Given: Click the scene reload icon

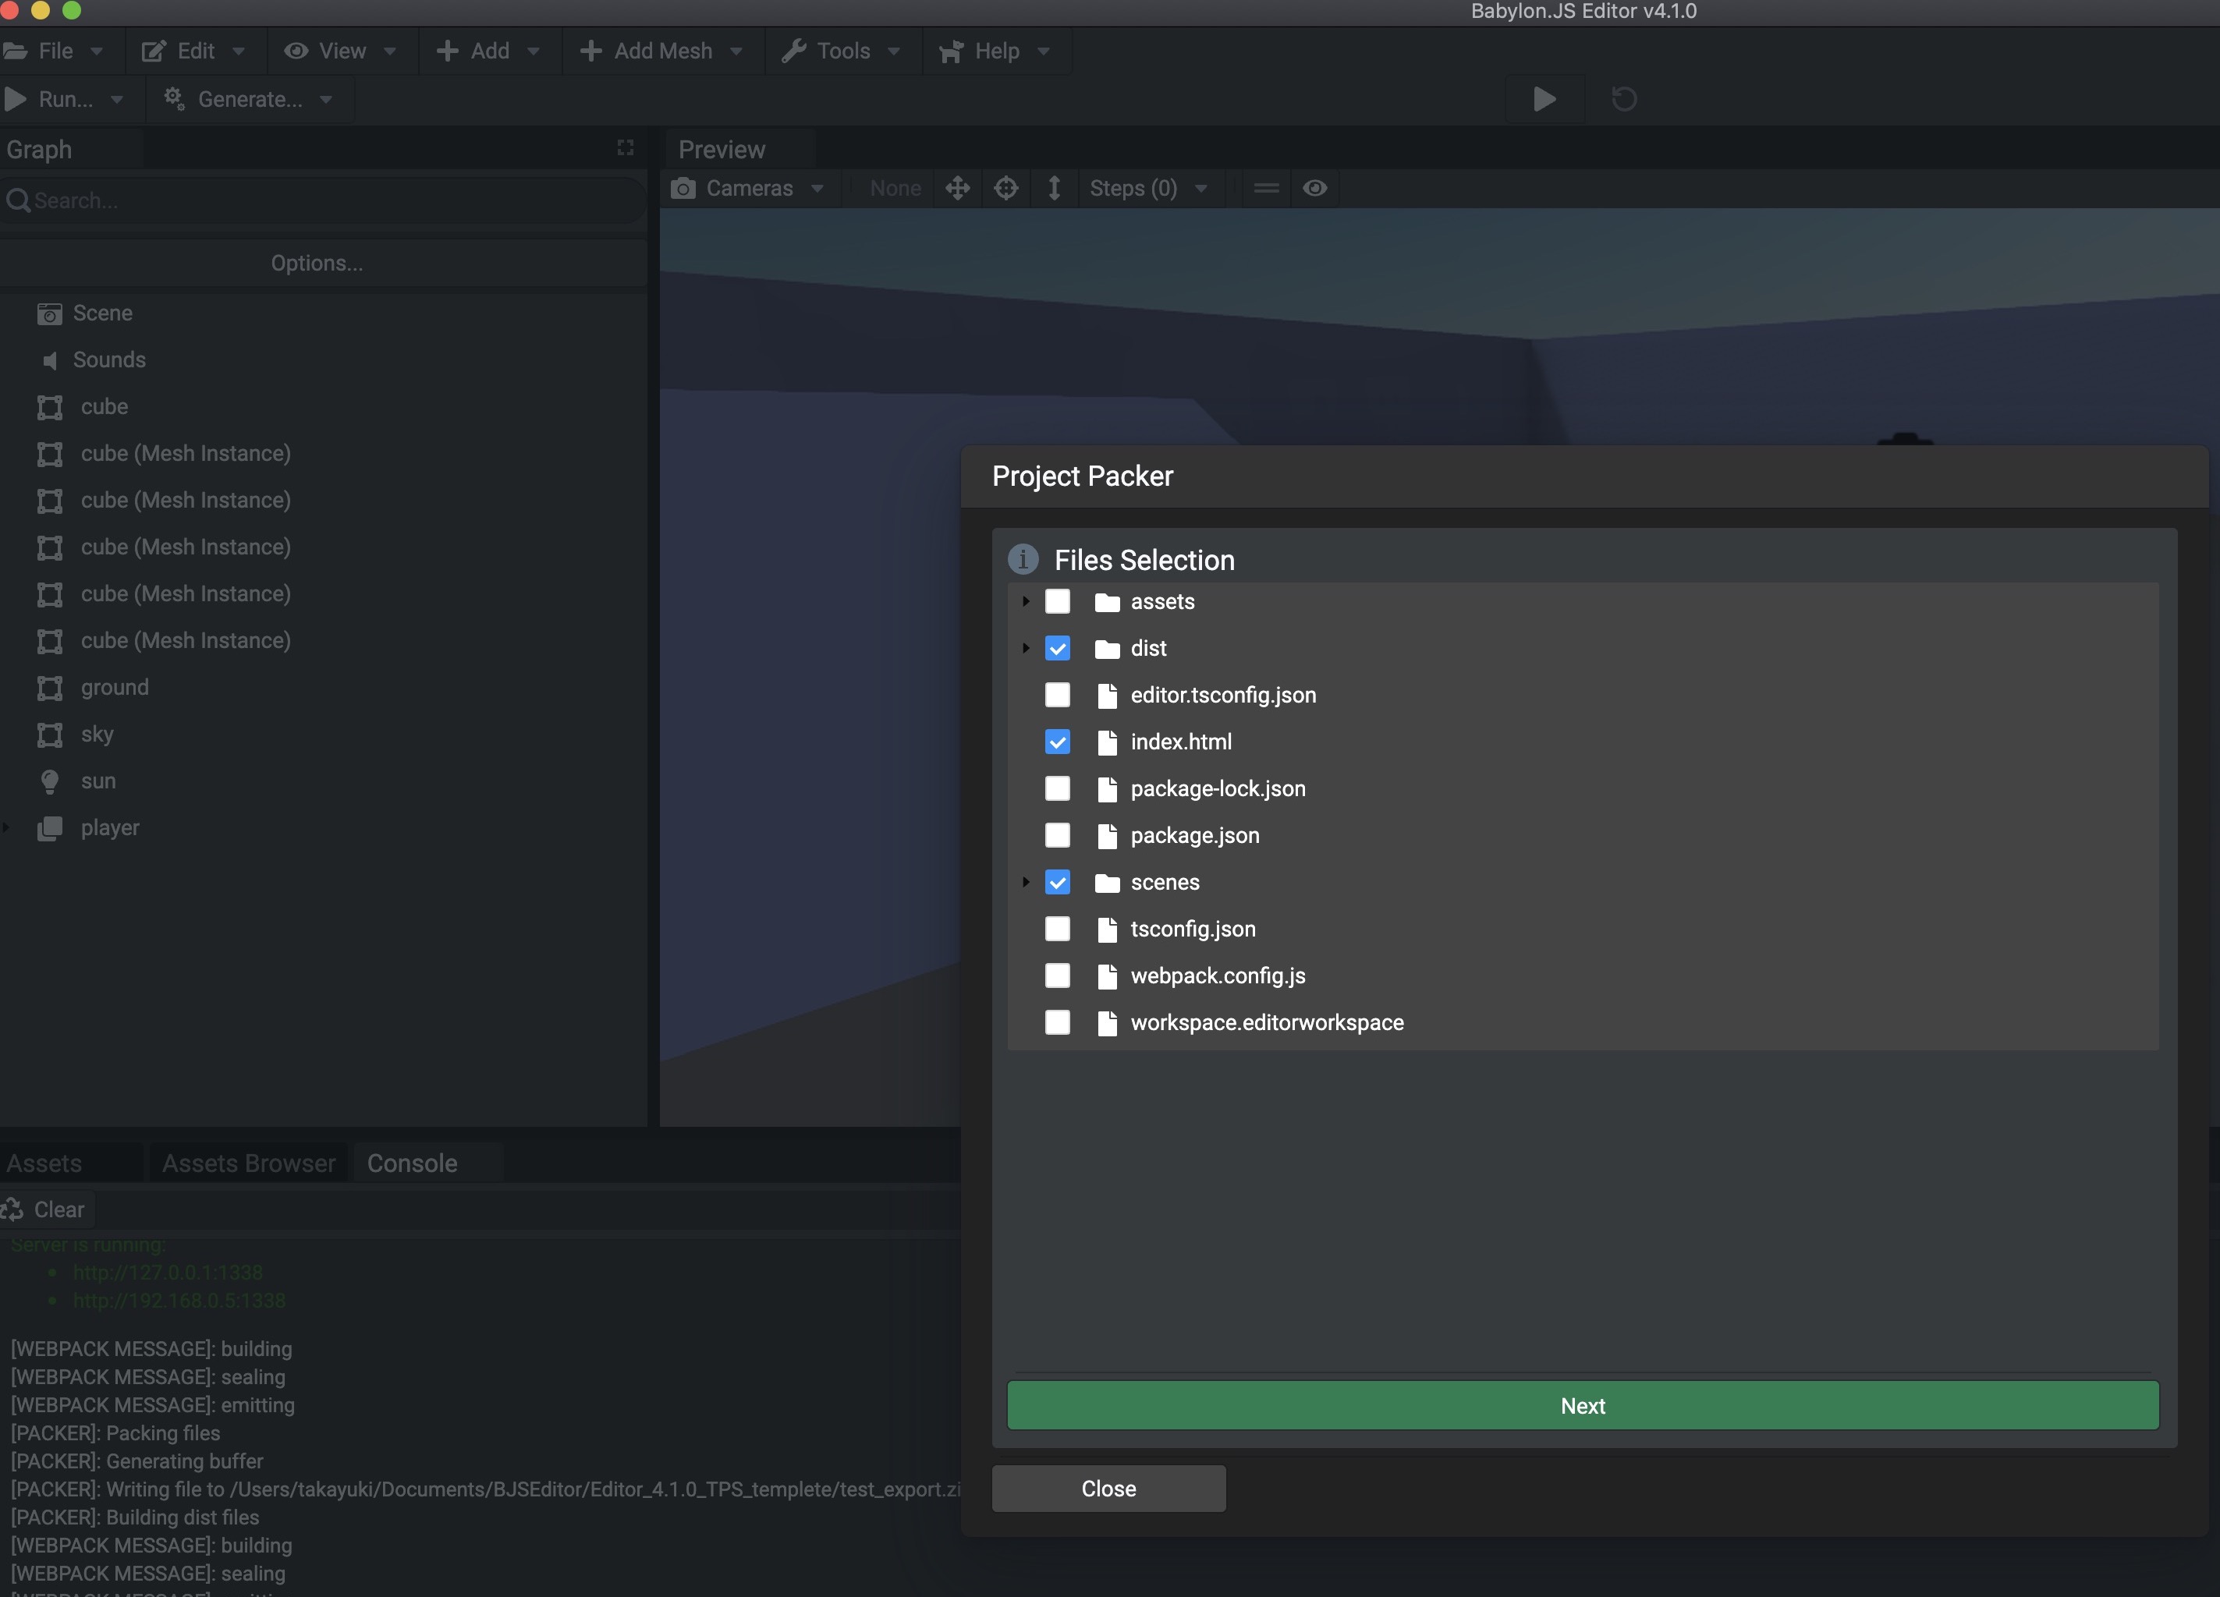Looking at the screenshot, I should pos(1623,99).
